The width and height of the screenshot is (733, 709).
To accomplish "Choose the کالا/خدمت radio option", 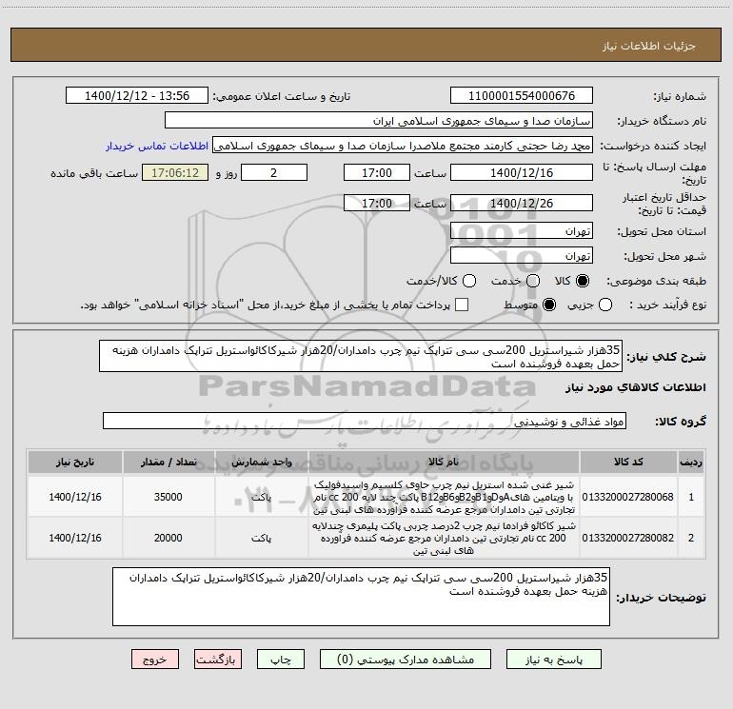I will pyautogui.click(x=469, y=281).
